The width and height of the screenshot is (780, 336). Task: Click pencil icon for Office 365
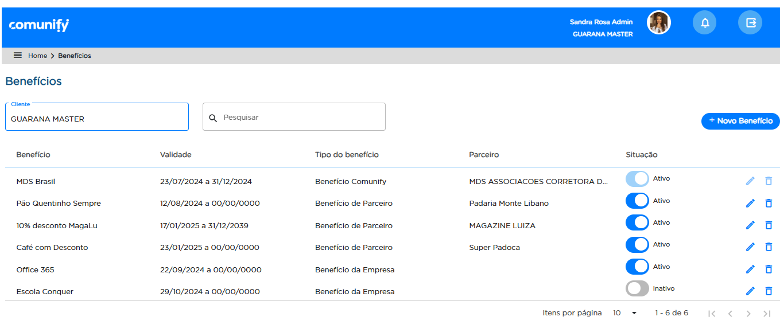pyautogui.click(x=750, y=269)
